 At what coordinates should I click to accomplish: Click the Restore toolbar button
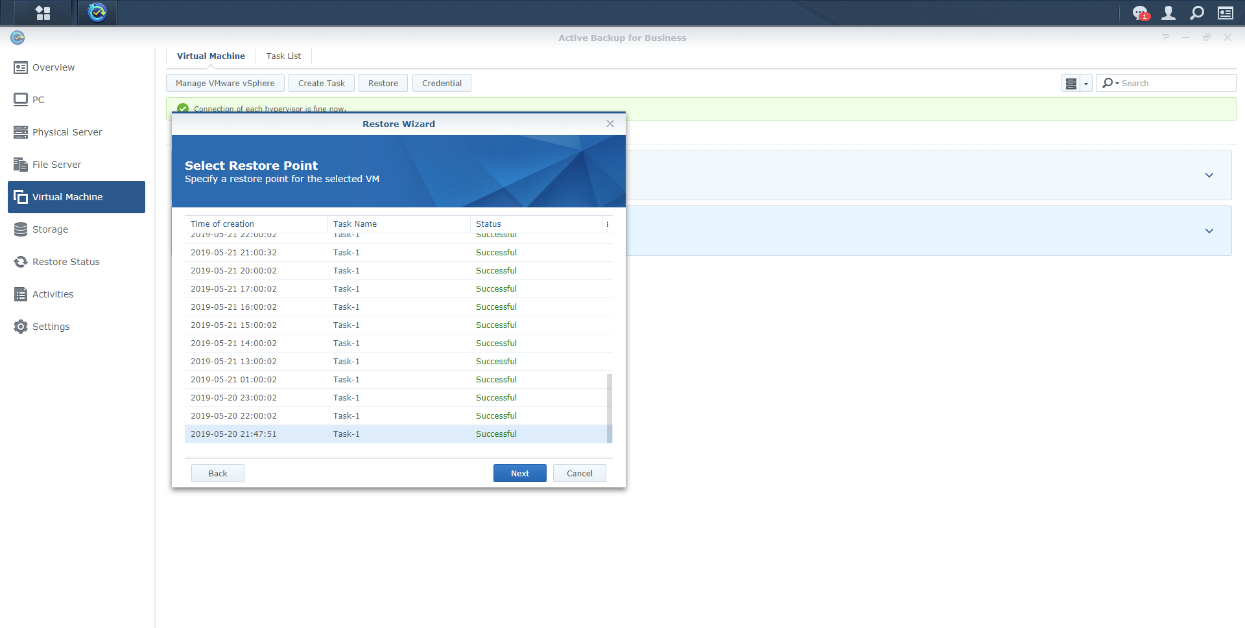tap(383, 83)
